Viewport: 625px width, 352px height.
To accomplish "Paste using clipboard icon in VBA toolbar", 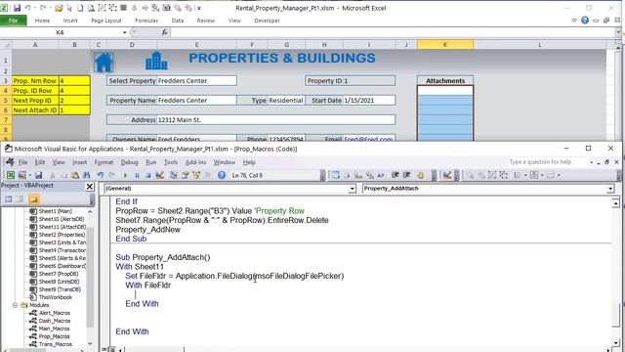I will pyautogui.click(x=74, y=175).
